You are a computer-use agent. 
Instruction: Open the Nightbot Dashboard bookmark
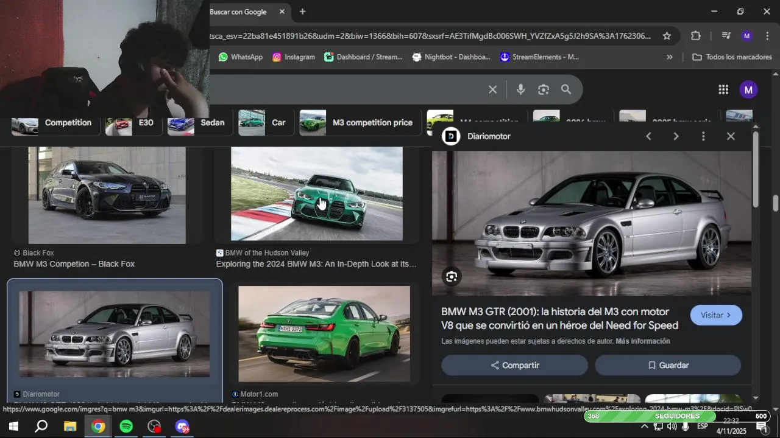pyautogui.click(x=451, y=57)
